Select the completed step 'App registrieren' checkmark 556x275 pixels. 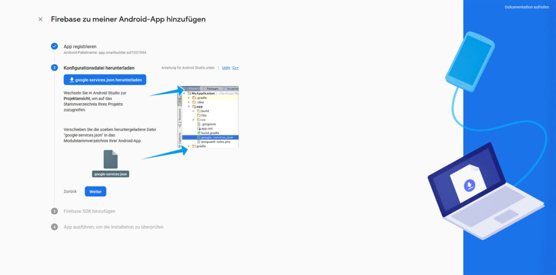54,47
